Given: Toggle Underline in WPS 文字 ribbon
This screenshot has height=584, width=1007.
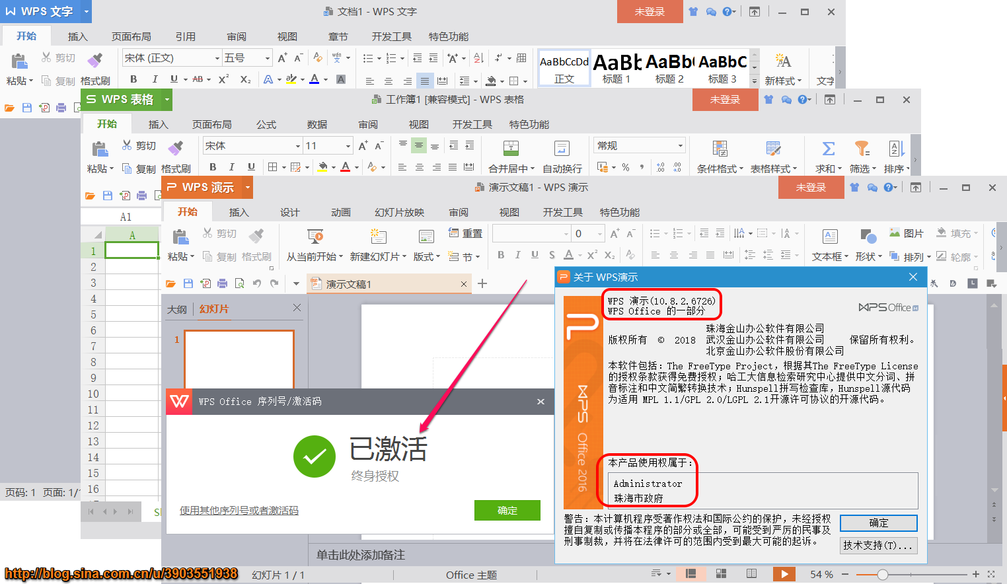Looking at the screenshot, I should pyautogui.click(x=174, y=79).
